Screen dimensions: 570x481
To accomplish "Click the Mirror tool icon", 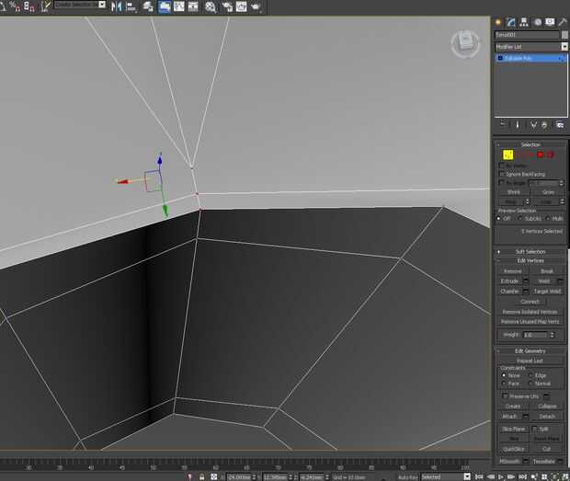I will click(117, 6).
